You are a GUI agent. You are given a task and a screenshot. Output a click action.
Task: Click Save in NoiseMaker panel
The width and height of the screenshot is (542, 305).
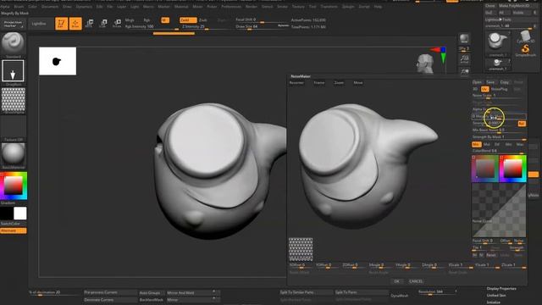click(490, 82)
